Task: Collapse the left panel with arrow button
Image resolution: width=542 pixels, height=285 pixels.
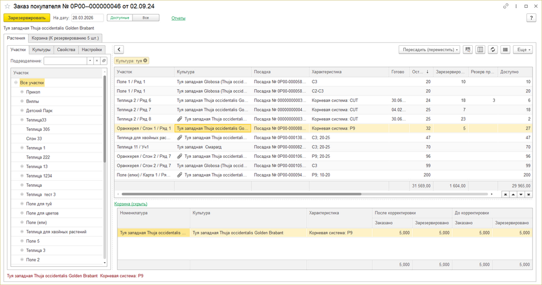Action: pyautogui.click(x=119, y=49)
